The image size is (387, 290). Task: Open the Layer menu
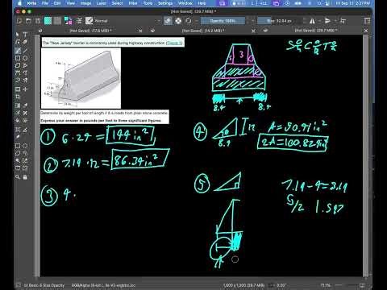[102, 3]
